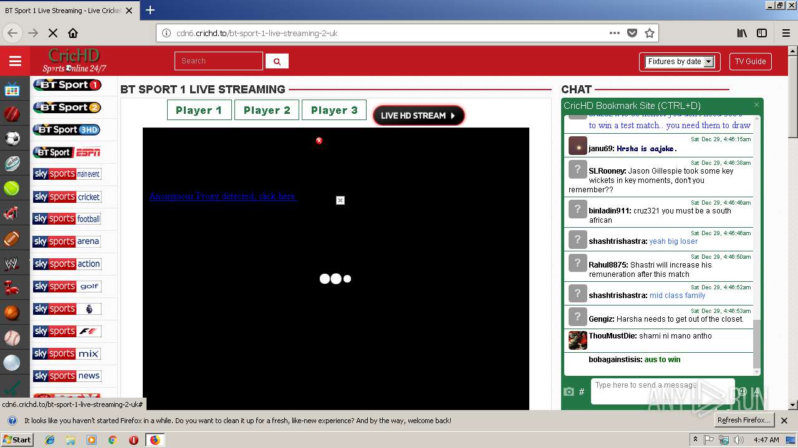Open BT Sport 2 channel
Viewport: 798px width, 448px height.
click(67, 107)
